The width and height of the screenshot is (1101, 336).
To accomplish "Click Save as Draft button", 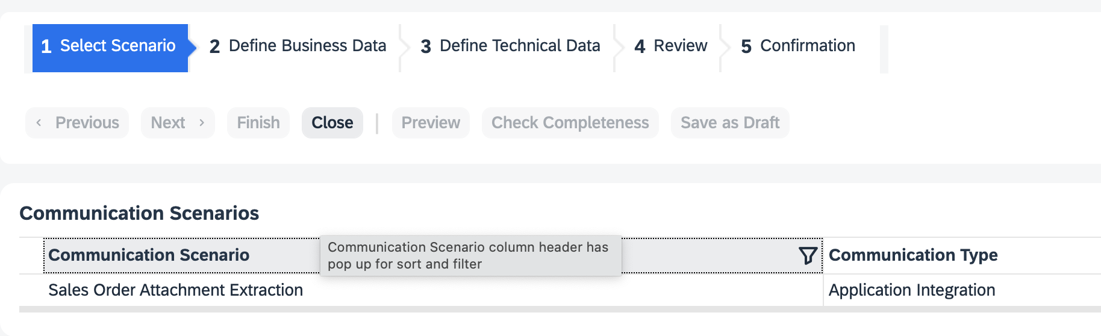I will (x=729, y=123).
